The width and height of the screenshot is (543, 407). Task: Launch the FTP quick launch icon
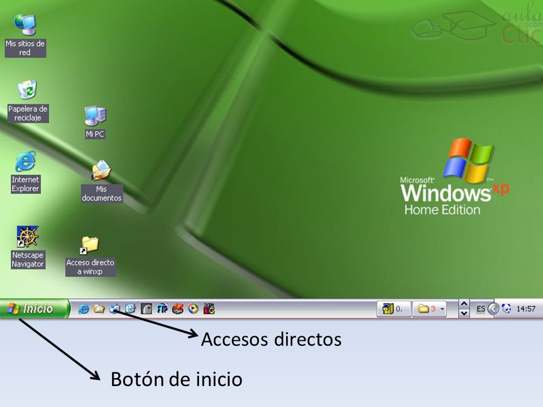162,309
